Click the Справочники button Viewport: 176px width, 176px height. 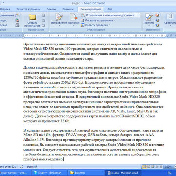coord(7,15)
